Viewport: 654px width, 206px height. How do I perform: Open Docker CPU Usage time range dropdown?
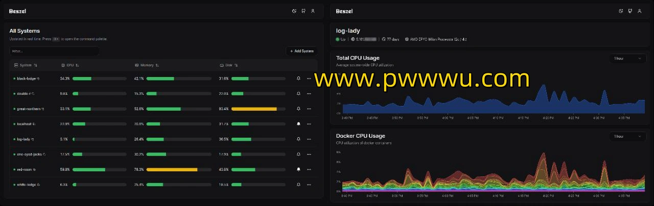tap(627, 137)
